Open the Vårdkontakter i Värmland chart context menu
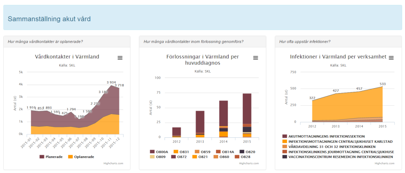405x173 pixels. pos(120,58)
